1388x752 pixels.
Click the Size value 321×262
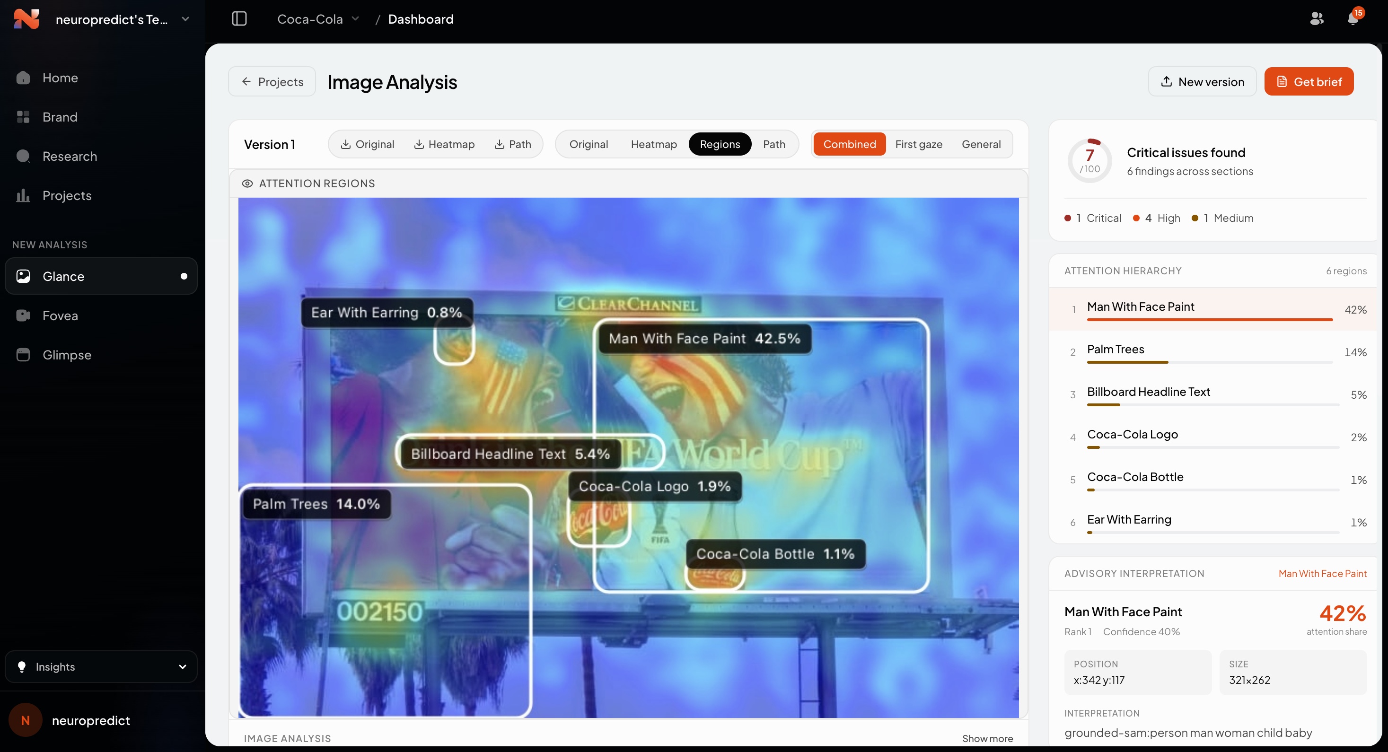click(1249, 681)
